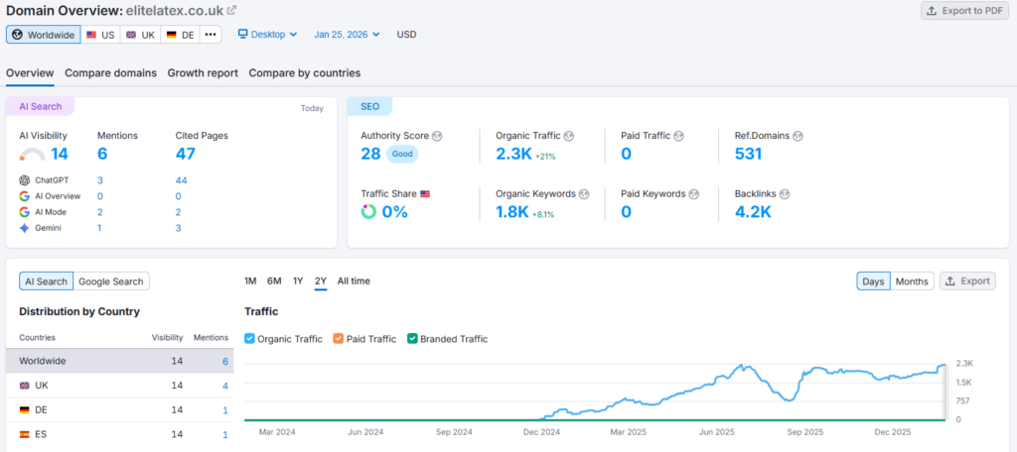Image resolution: width=1017 pixels, height=452 pixels.
Task: Click the Gemini sparkle icon
Action: click(x=25, y=228)
